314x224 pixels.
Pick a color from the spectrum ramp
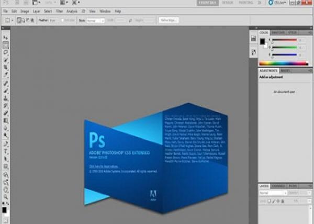pyautogui.click(x=284, y=63)
